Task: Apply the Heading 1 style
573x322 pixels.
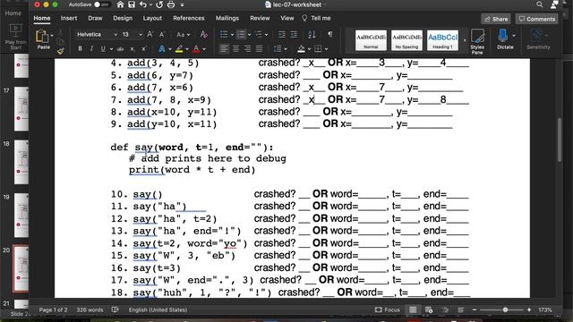Action: 442,40
